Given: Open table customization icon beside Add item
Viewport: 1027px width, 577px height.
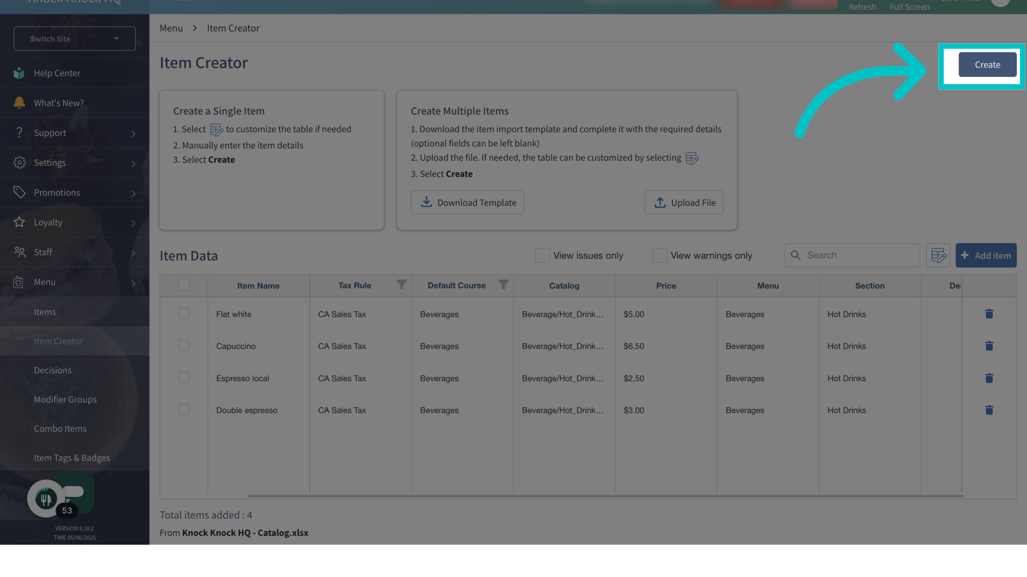Looking at the screenshot, I should 938,255.
